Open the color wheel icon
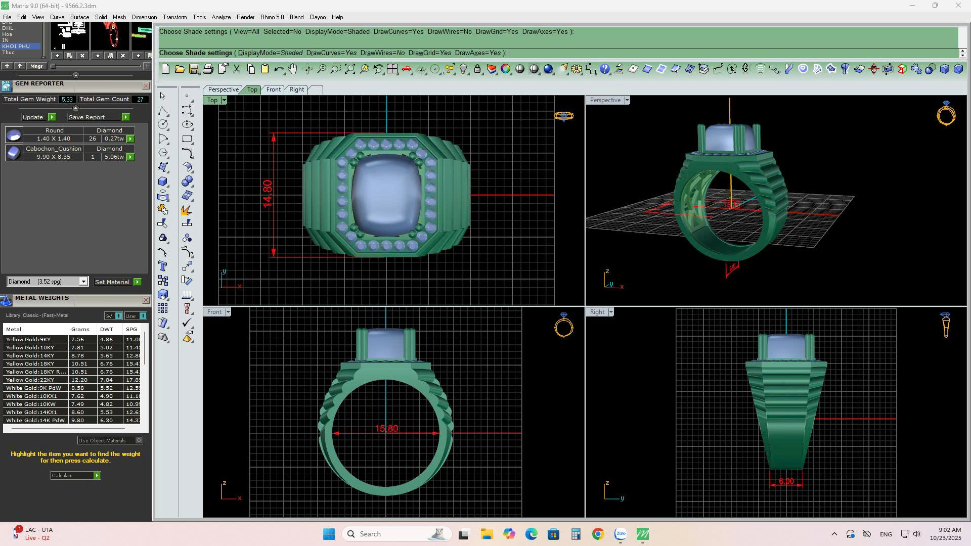Screen dimensions: 971x546 pyautogui.click(x=505, y=69)
